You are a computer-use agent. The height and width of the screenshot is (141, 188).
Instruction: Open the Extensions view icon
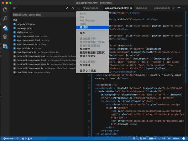(x=5, y=46)
